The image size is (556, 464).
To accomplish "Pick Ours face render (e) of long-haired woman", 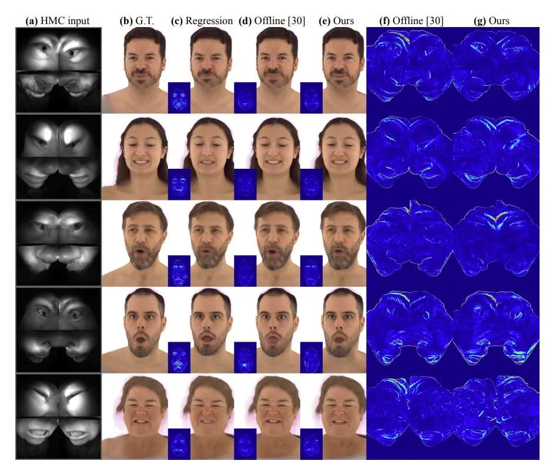I will (343, 157).
